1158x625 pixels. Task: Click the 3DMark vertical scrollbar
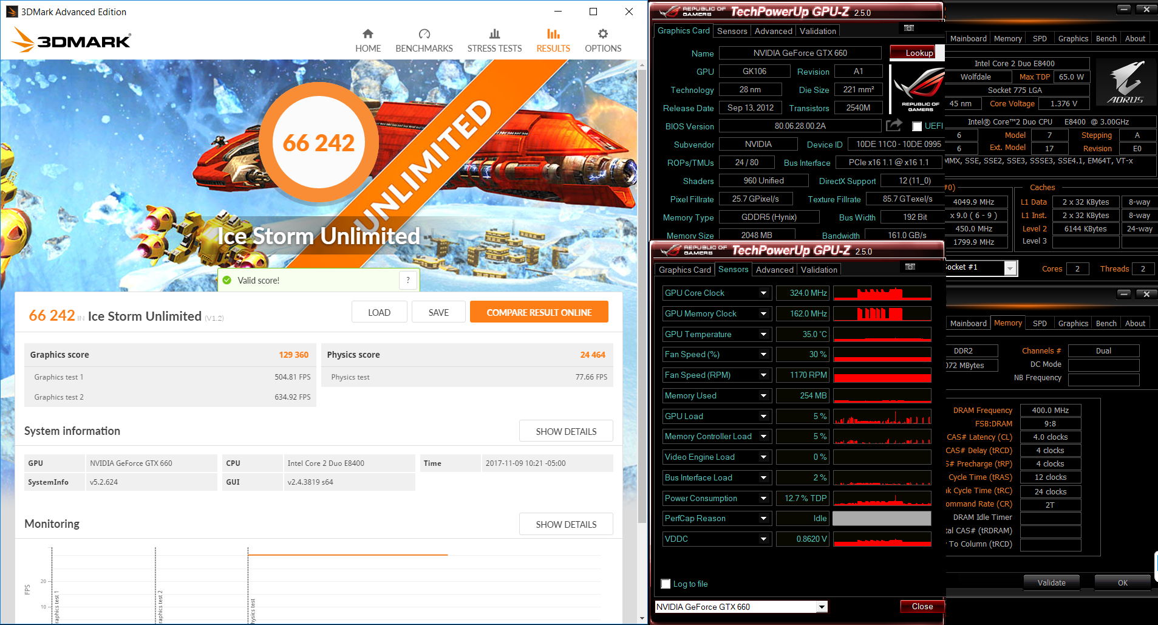point(642,298)
